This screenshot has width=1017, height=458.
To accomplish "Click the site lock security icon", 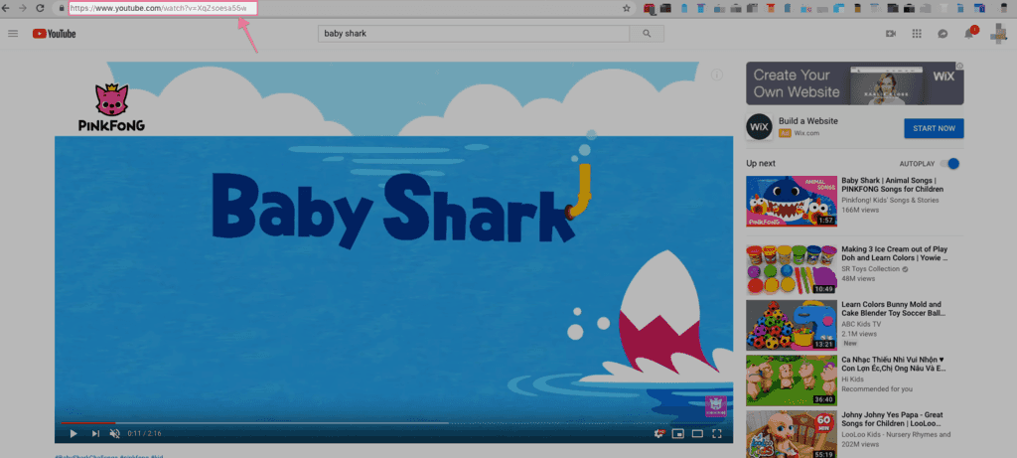I will [61, 8].
